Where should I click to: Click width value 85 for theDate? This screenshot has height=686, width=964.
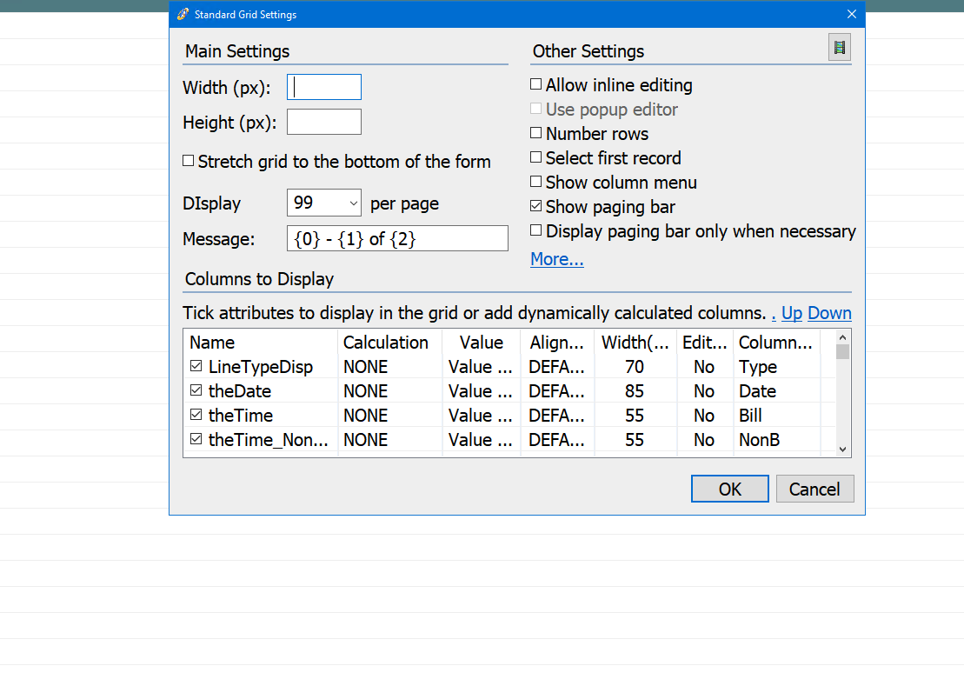635,391
